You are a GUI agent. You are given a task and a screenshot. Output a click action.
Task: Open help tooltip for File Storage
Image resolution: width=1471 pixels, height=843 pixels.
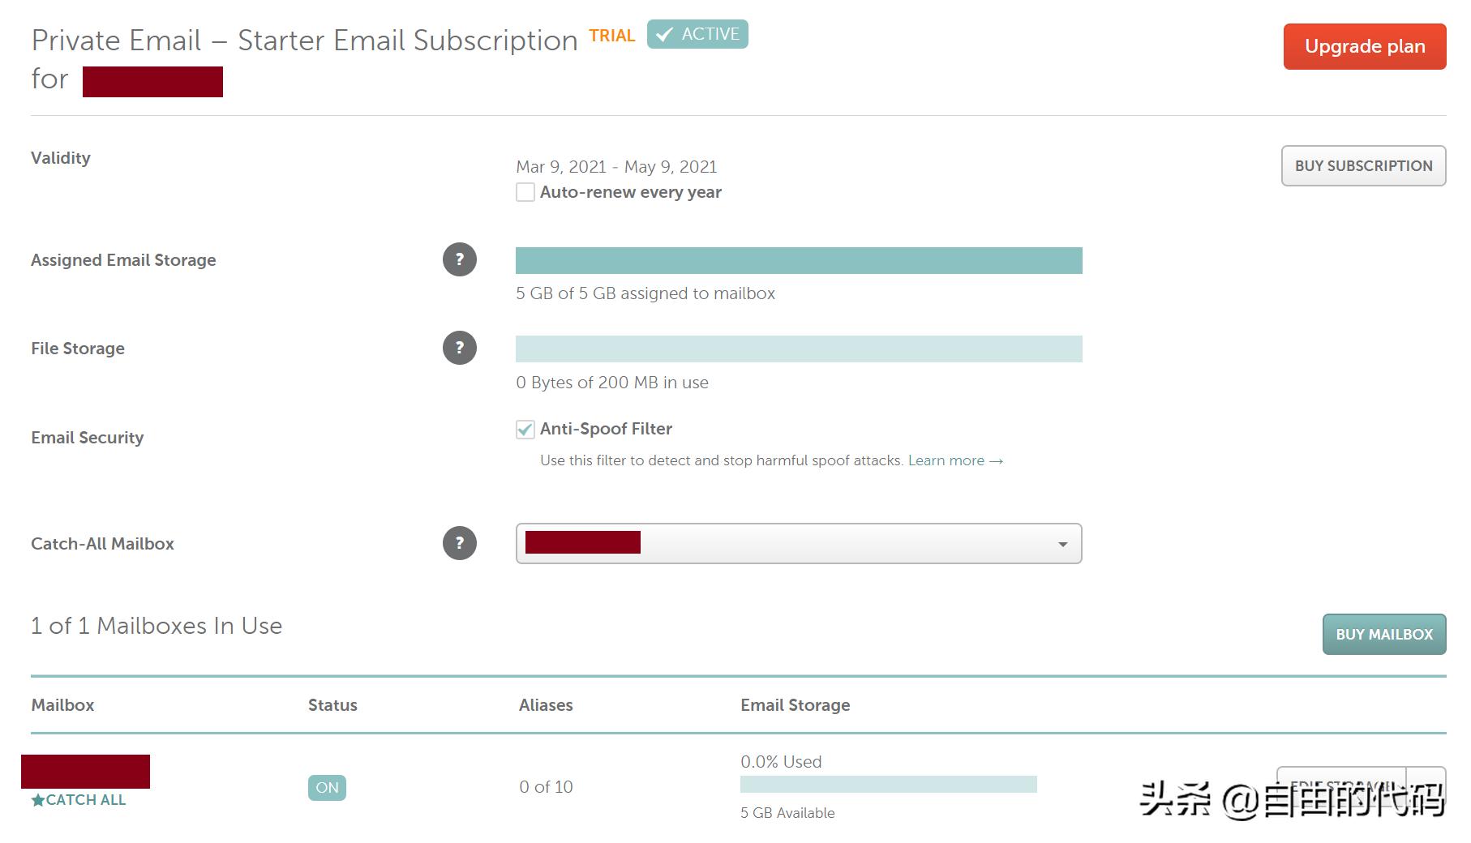pos(460,348)
